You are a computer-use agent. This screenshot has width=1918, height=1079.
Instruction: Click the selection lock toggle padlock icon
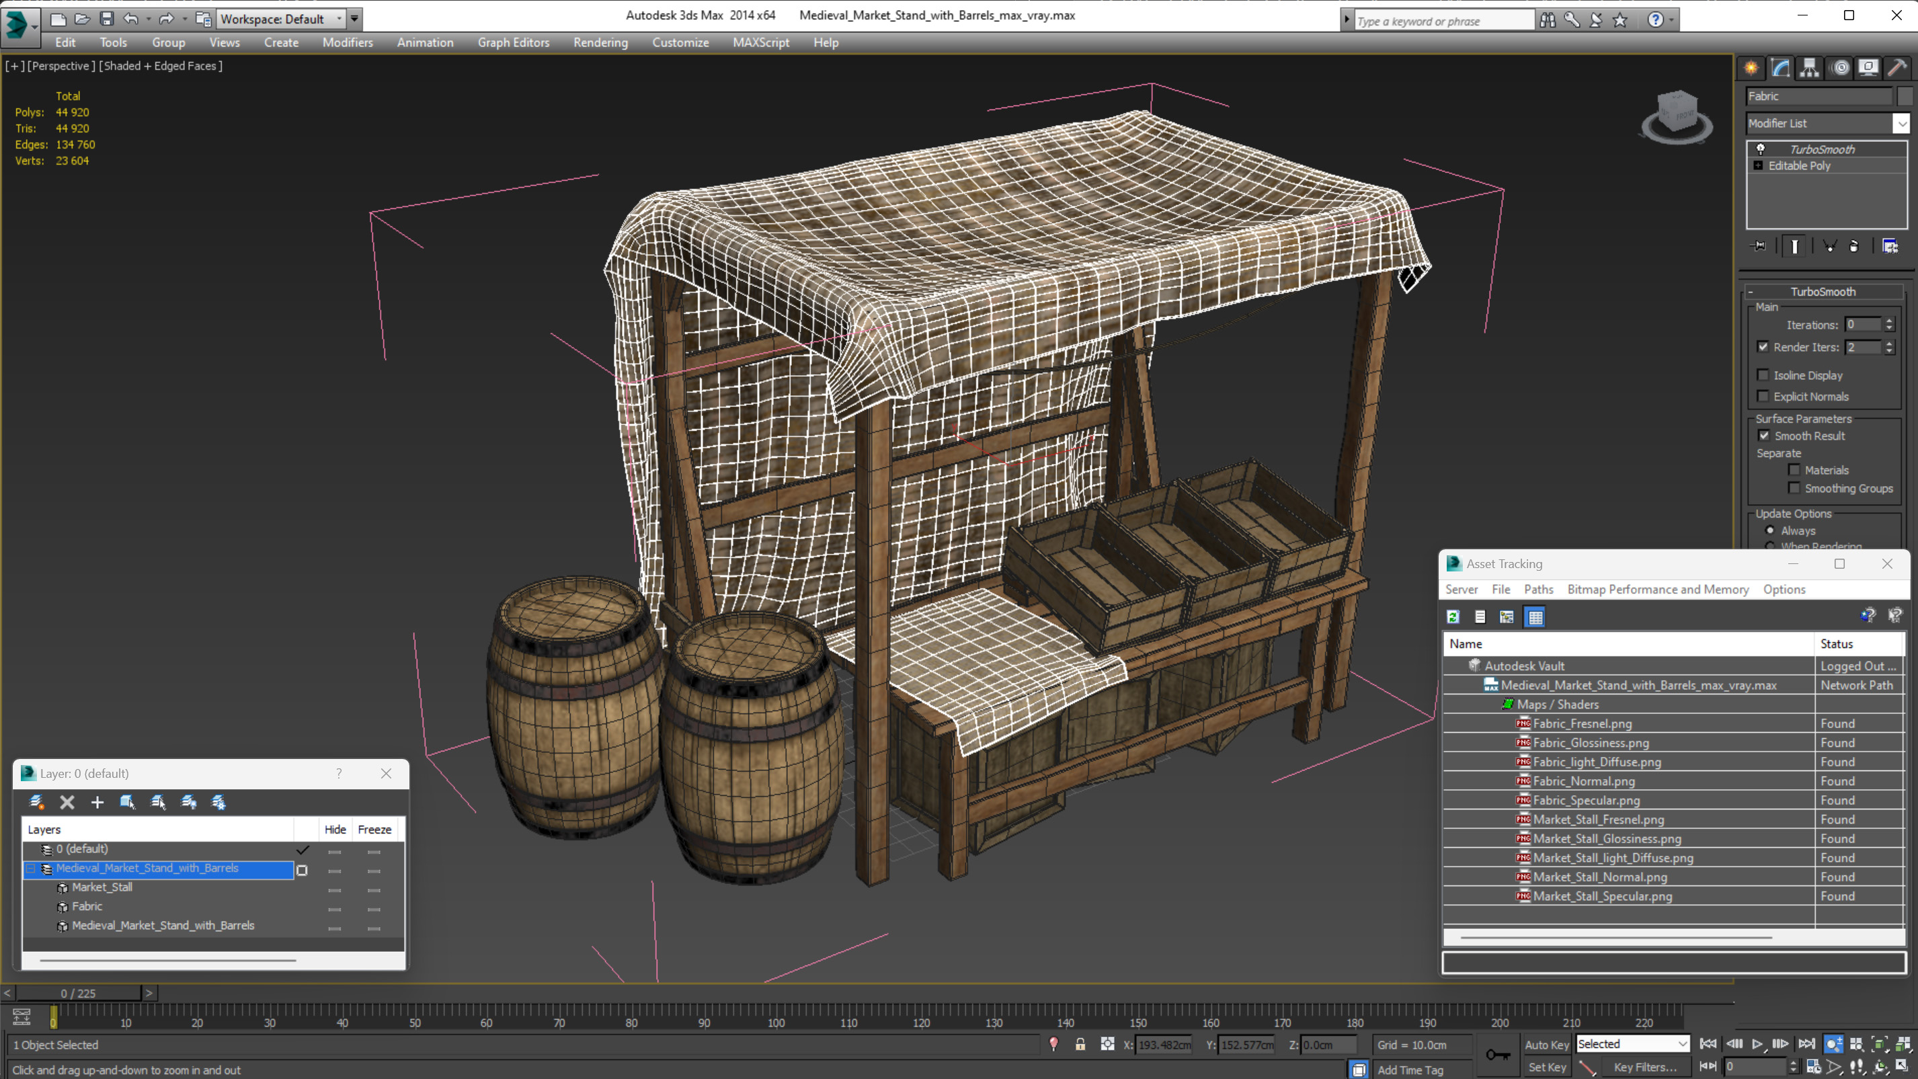click(x=1080, y=1044)
